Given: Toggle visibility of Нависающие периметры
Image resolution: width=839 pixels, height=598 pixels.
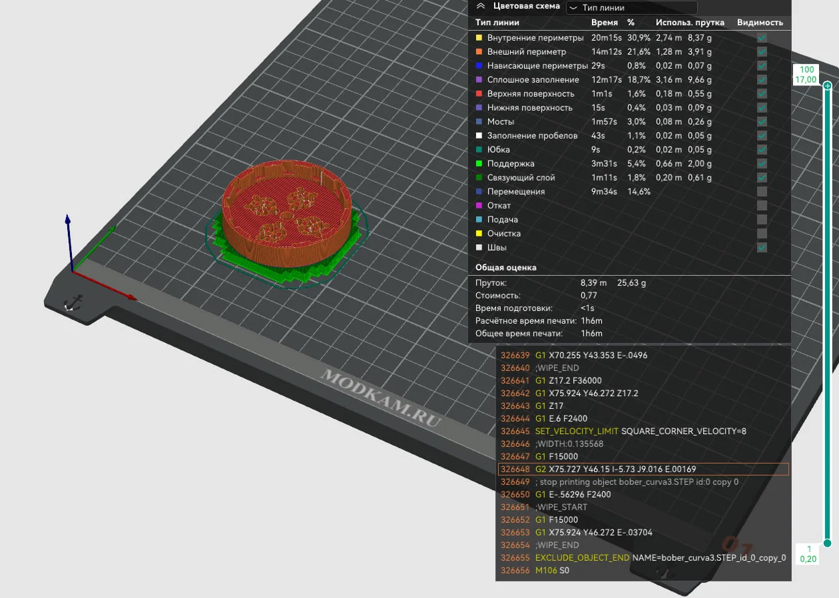Looking at the screenshot, I should tap(762, 66).
